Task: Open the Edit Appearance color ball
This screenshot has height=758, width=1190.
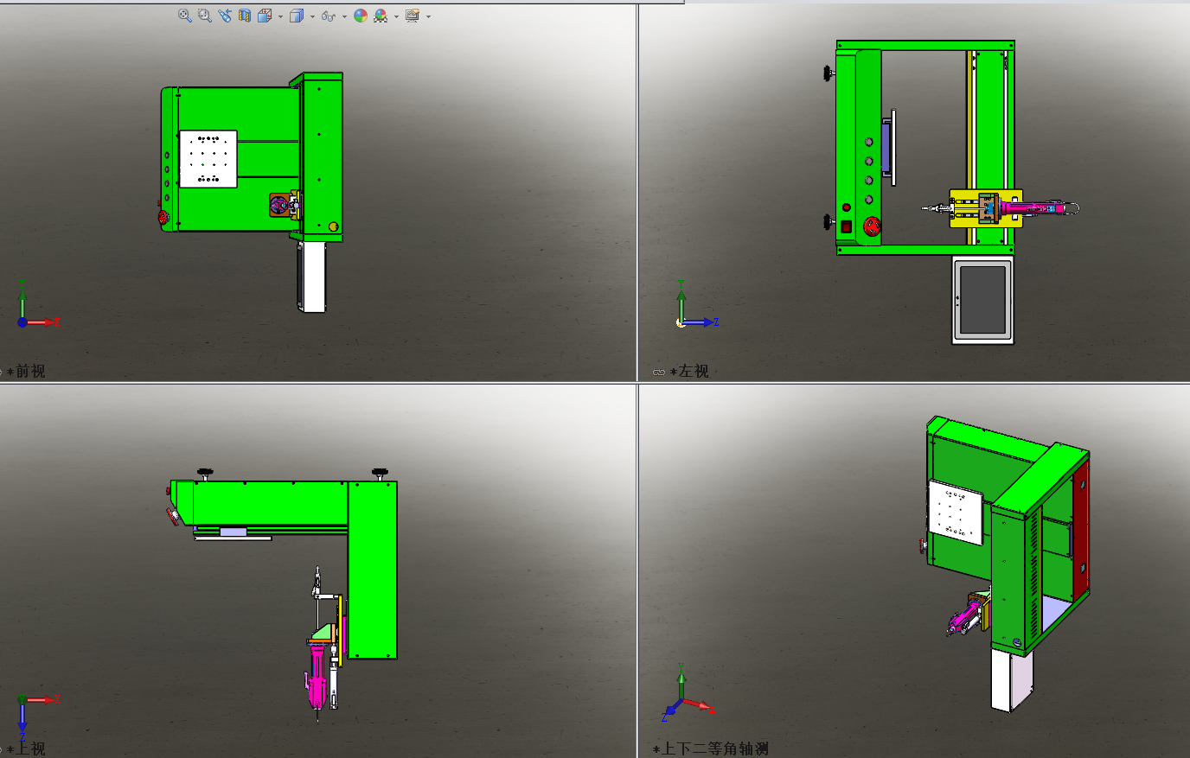Action: tap(361, 16)
